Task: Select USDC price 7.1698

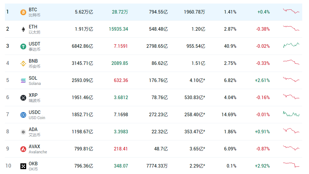Action: pyautogui.click(x=121, y=115)
